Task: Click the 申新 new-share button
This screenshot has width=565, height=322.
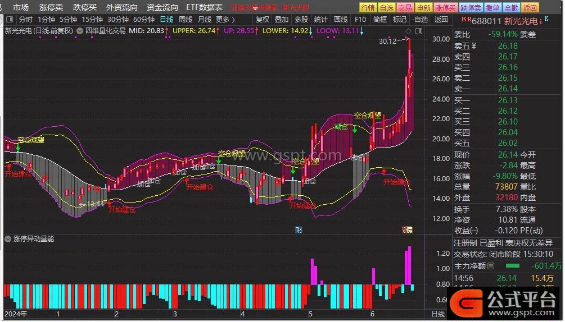Action: [424, 7]
